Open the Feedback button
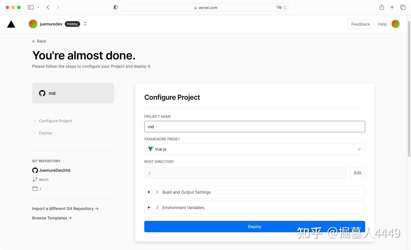The image size is (411, 250). [360, 24]
